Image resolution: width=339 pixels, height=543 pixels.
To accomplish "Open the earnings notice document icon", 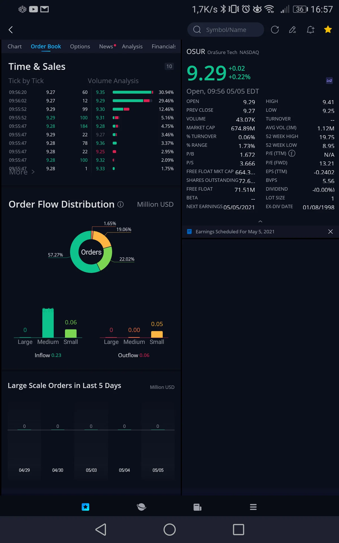I will 190,232.
